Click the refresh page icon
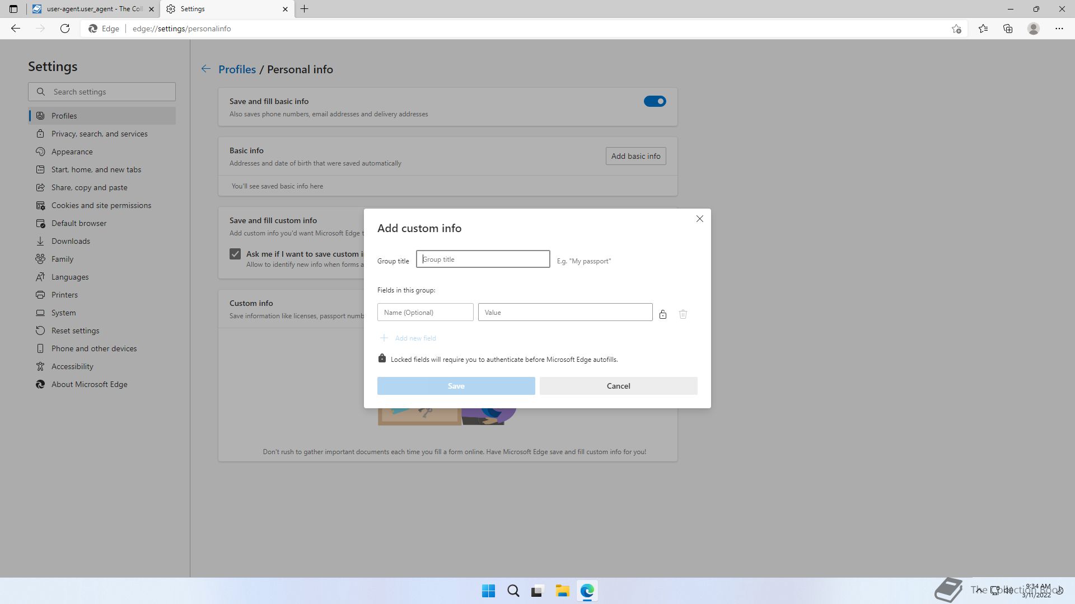Viewport: 1075px width, 604px height. coord(65,29)
